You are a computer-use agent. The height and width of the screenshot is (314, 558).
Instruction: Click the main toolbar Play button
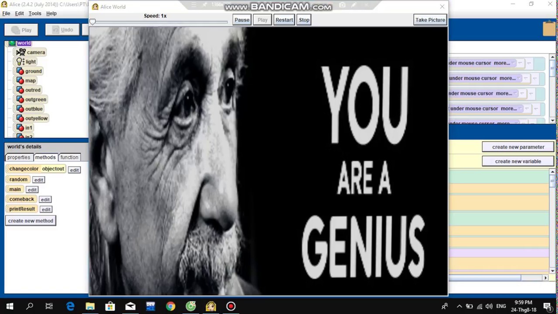pos(22,30)
